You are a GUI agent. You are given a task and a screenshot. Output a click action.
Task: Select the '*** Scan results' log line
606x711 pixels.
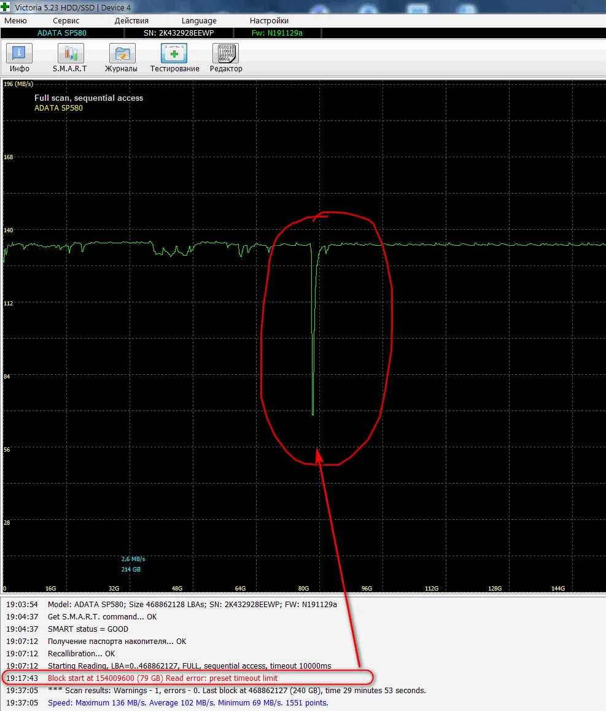(x=216, y=690)
